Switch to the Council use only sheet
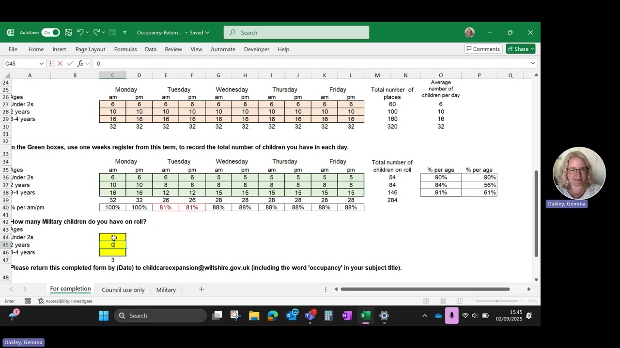Screen dimensions: 620x348 123,290
